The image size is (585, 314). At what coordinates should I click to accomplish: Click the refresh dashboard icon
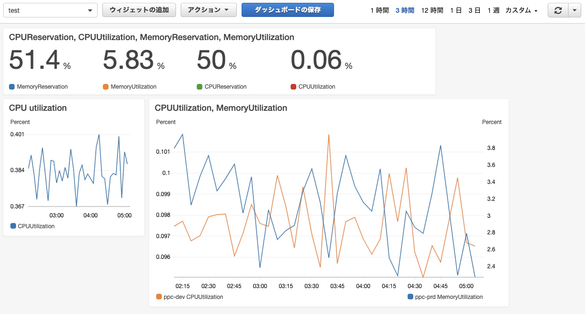[x=558, y=10]
